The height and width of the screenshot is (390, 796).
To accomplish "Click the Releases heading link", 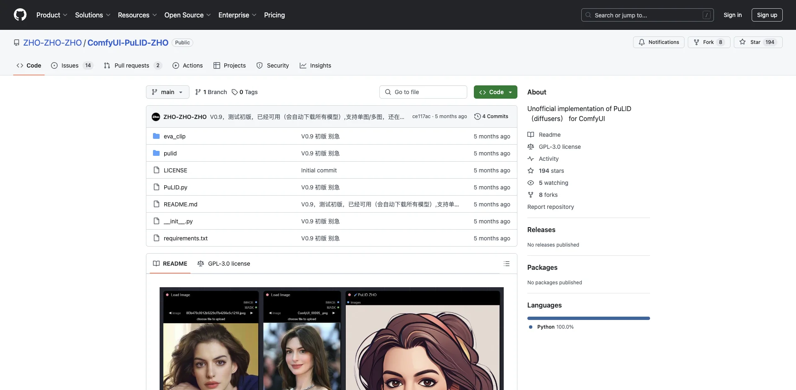I will [x=541, y=230].
